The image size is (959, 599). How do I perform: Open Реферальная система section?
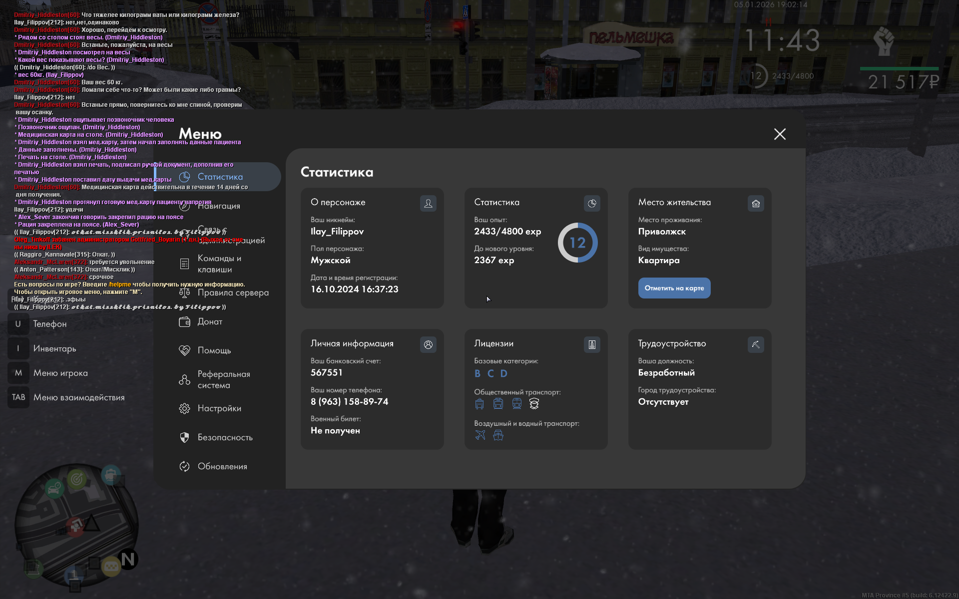coord(223,379)
